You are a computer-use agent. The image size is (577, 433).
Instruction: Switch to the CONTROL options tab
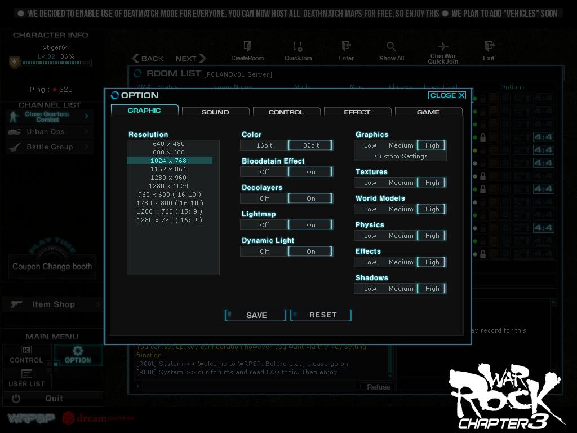pos(286,112)
